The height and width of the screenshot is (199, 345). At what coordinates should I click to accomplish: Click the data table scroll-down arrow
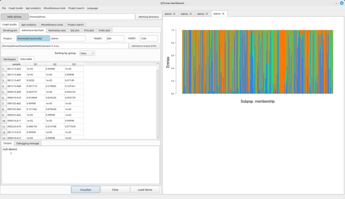point(158,138)
